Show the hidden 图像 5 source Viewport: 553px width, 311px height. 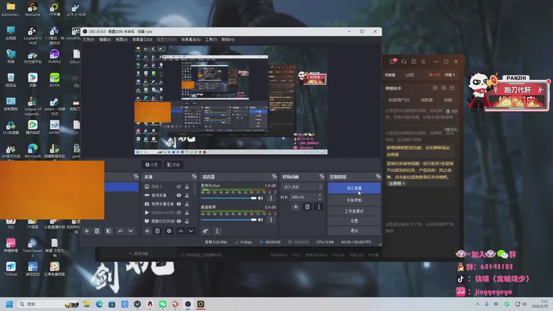179,187
